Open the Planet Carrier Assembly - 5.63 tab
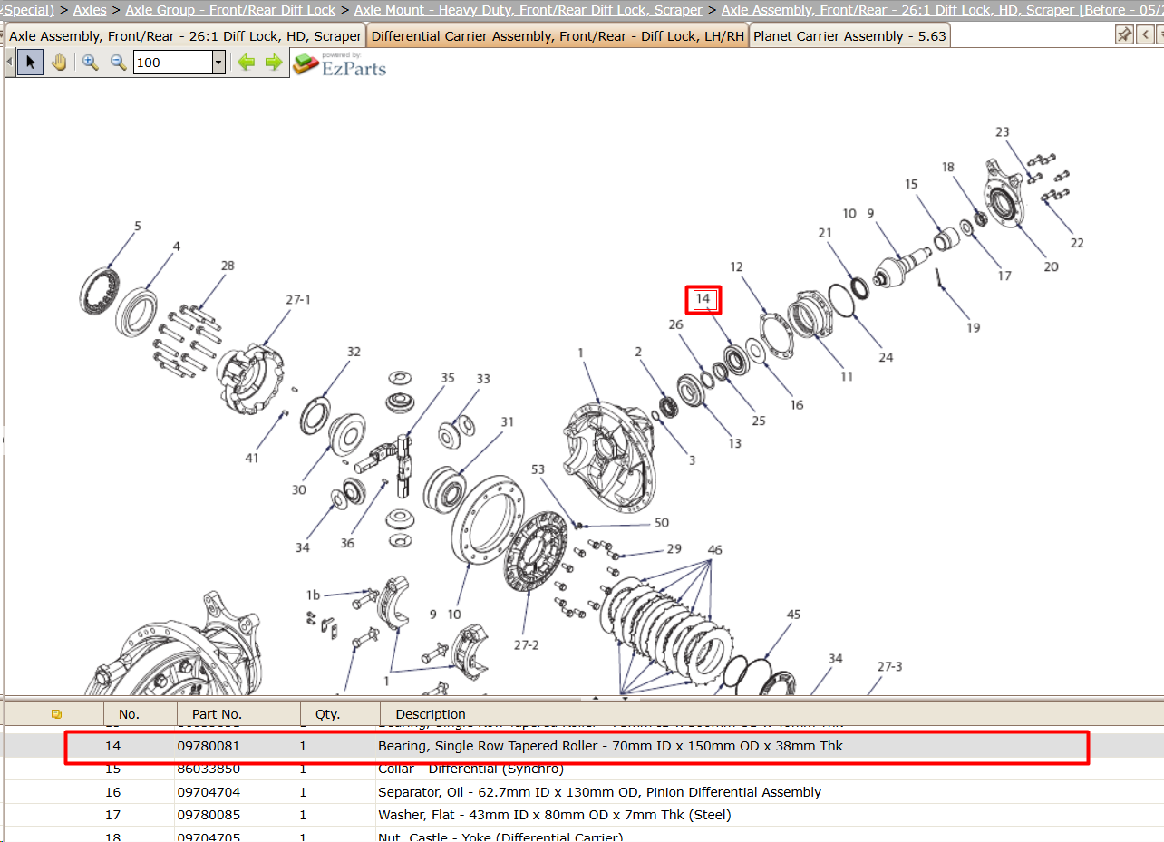The width and height of the screenshot is (1164, 842). click(x=849, y=36)
